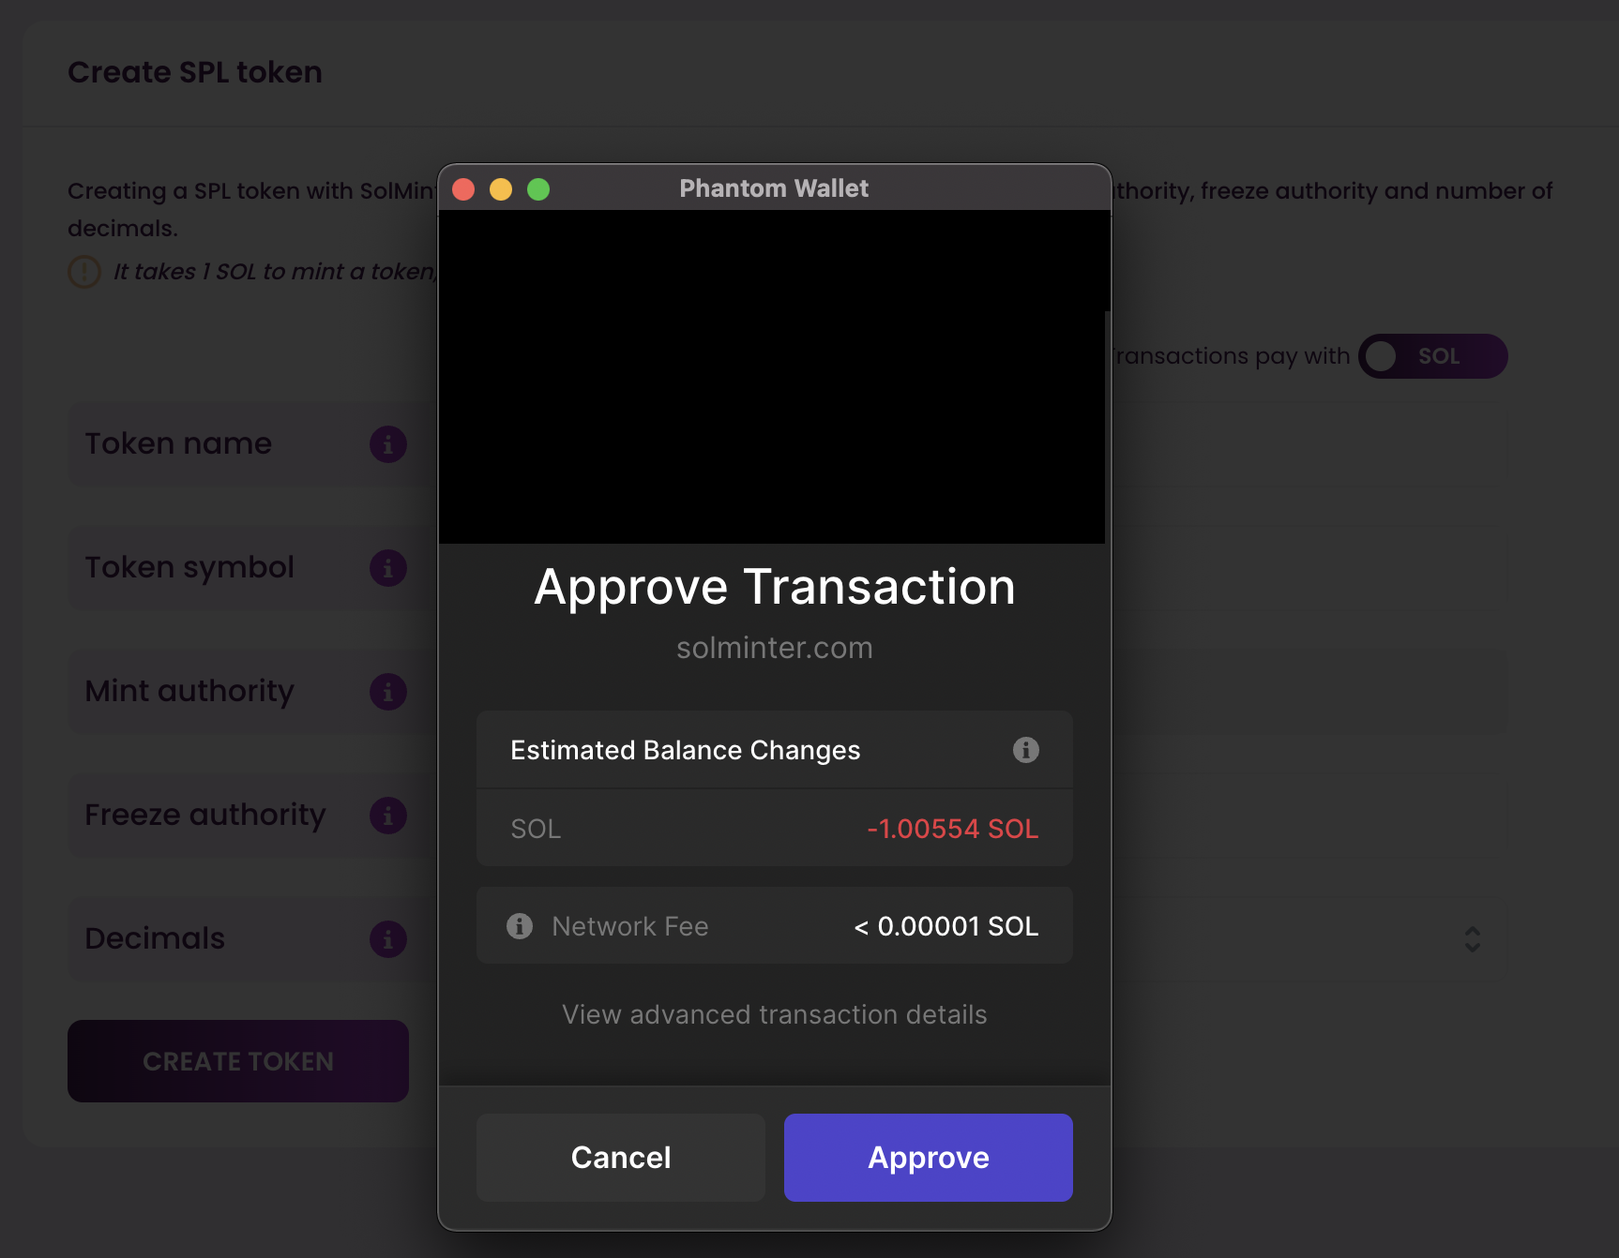Click the Network Fee info icon

coord(520,926)
